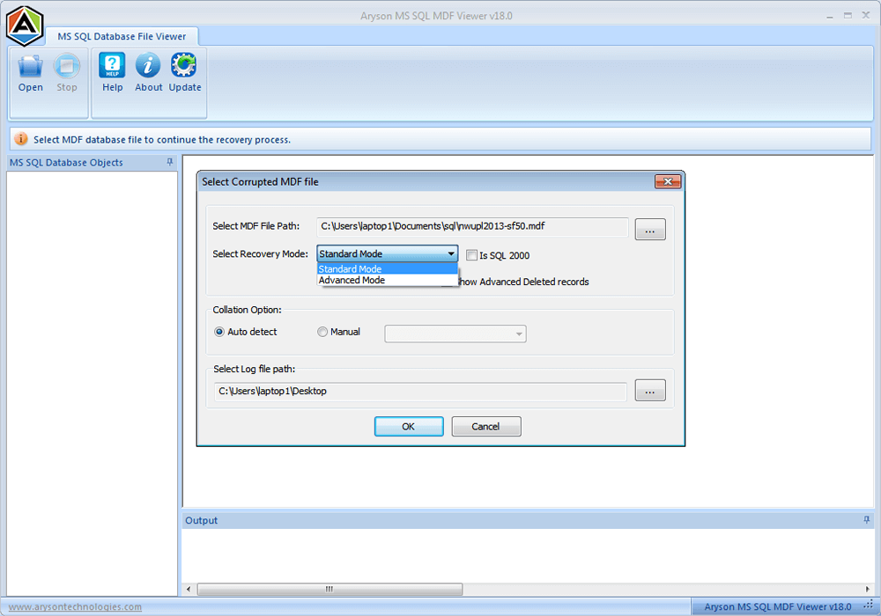Confirm the dialog with OK

[409, 427]
